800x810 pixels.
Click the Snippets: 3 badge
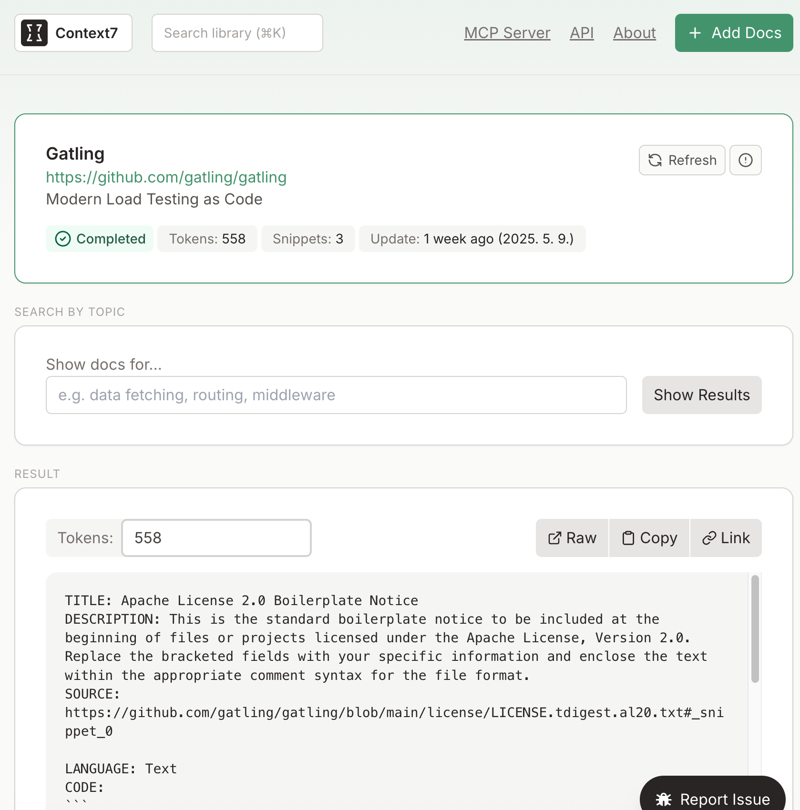(x=308, y=239)
